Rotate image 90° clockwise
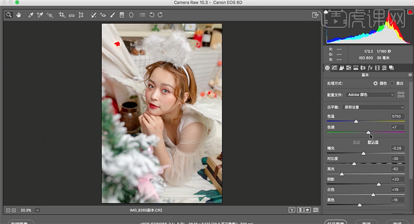The image size is (414, 224). pyautogui.click(x=160, y=15)
